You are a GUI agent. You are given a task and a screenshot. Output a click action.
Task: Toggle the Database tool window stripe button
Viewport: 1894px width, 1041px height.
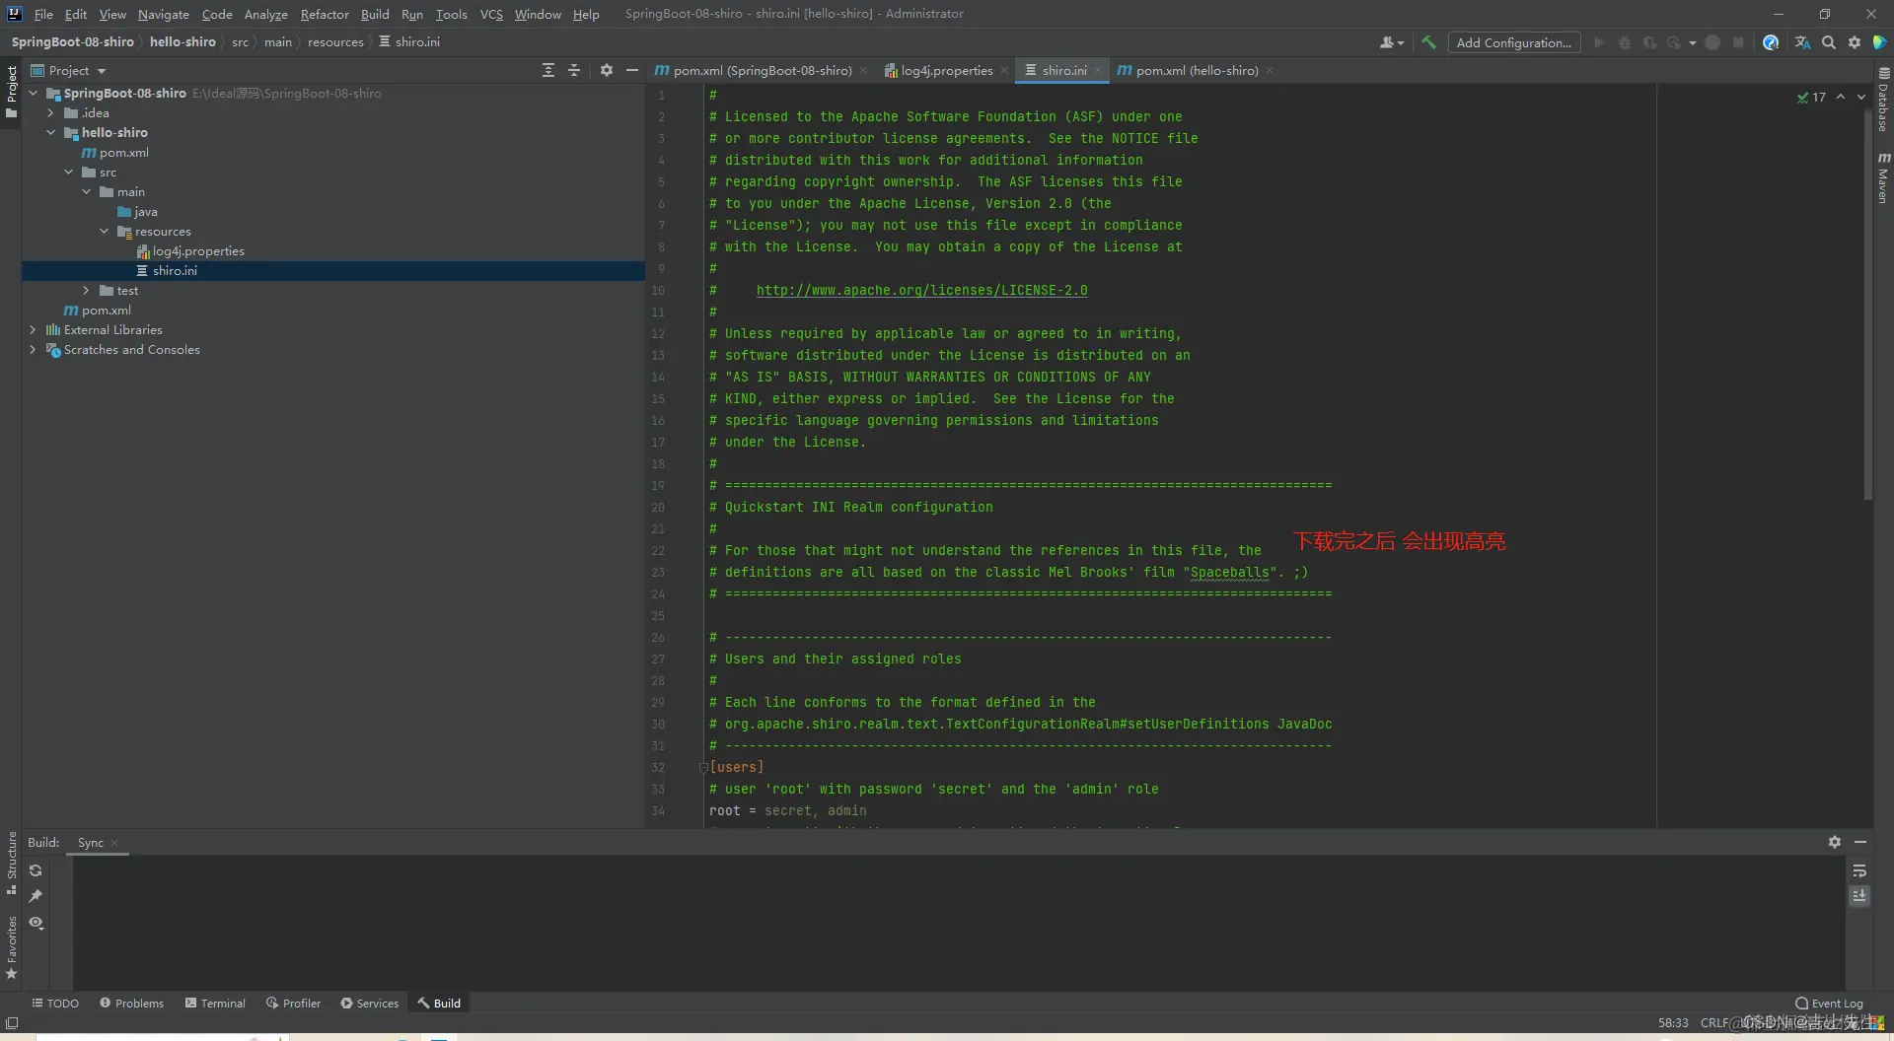(1883, 100)
